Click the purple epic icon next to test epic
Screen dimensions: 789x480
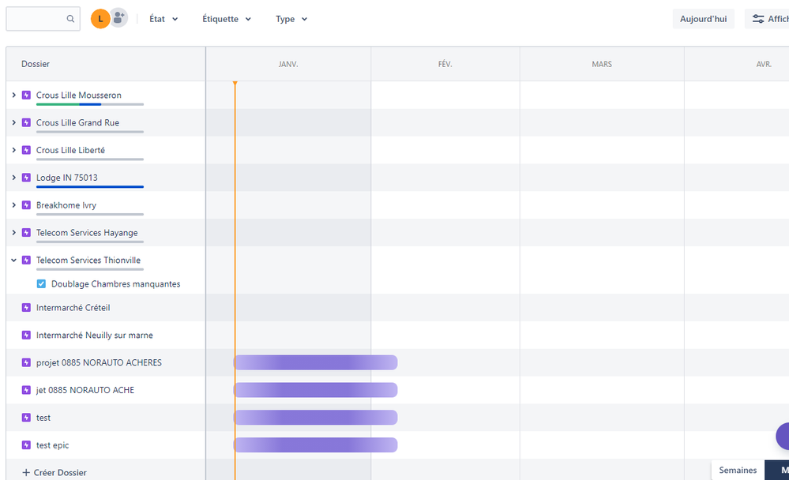pyautogui.click(x=26, y=444)
